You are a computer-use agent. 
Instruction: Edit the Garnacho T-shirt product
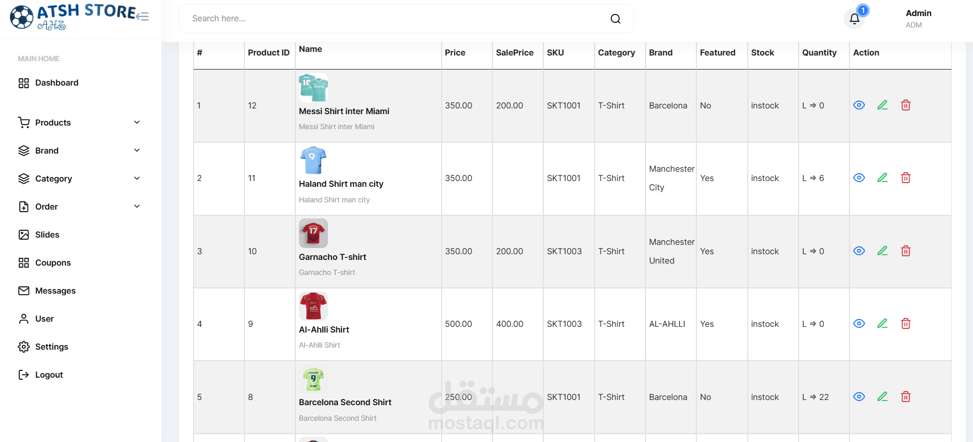click(x=882, y=251)
